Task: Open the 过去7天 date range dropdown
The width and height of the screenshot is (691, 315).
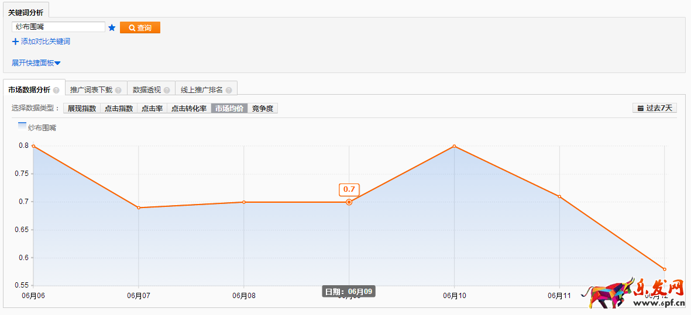Action: [655, 108]
